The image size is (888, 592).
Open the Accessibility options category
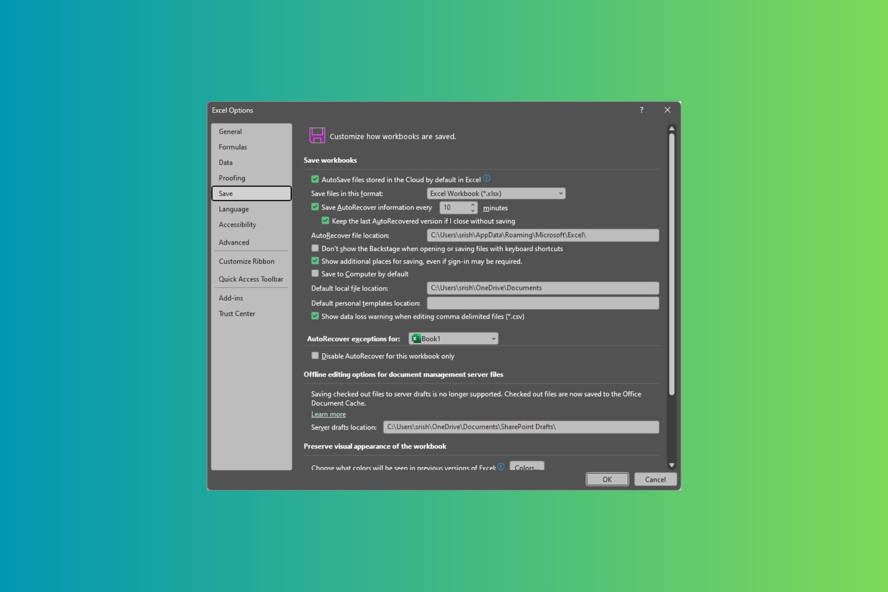[x=252, y=225]
